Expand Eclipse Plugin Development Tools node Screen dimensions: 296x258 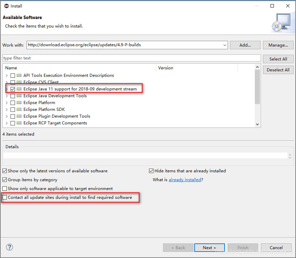[x=6, y=116]
